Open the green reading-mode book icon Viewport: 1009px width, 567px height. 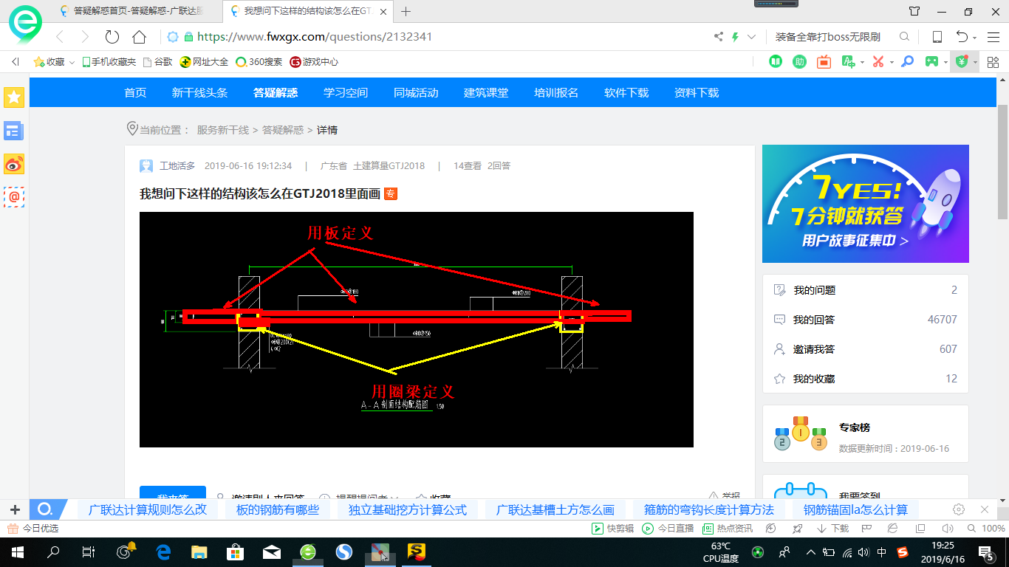(776, 61)
